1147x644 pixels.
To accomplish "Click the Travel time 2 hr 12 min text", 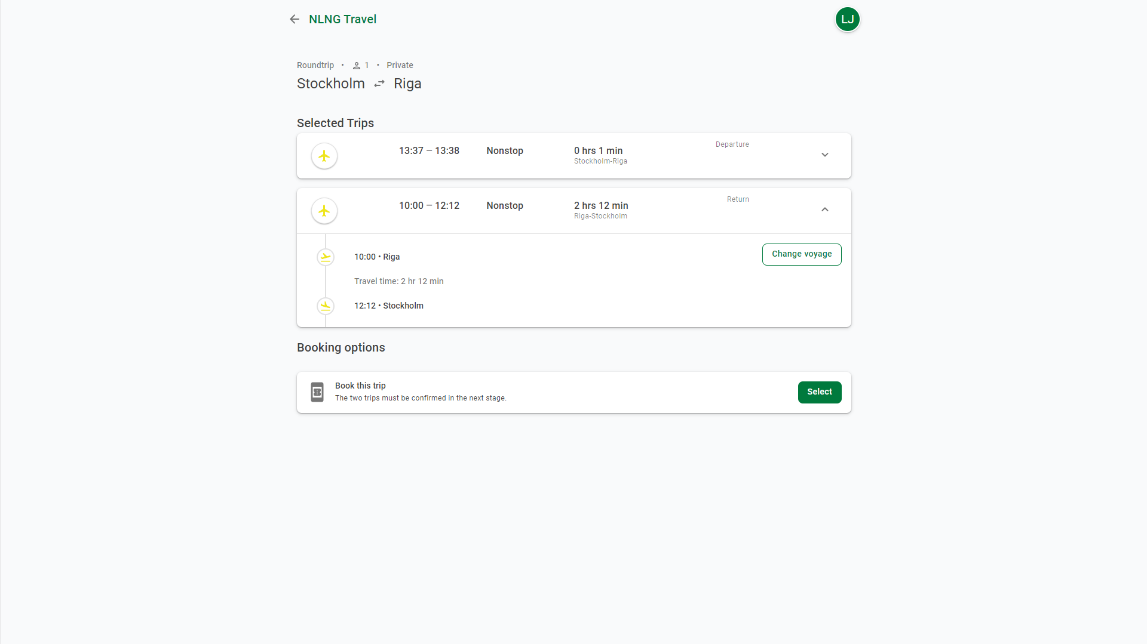I will pos(398,281).
